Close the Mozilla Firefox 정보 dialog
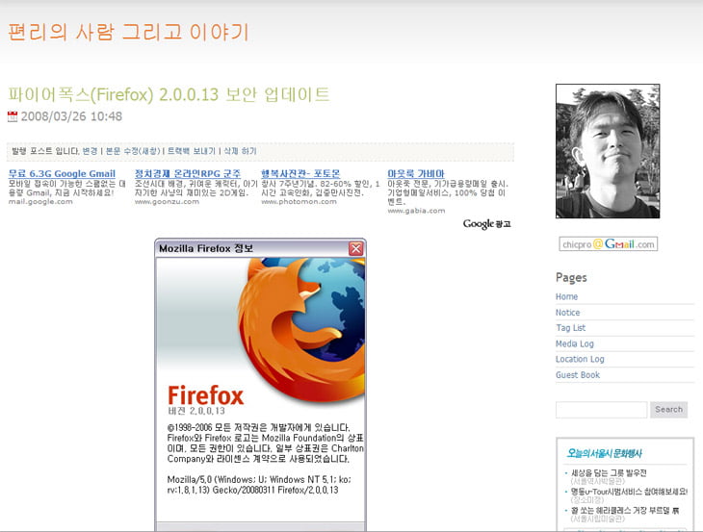703x532 pixels. tap(356, 248)
